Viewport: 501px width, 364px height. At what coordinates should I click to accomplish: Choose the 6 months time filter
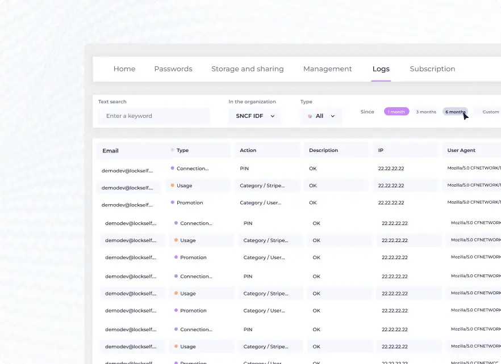(x=455, y=112)
